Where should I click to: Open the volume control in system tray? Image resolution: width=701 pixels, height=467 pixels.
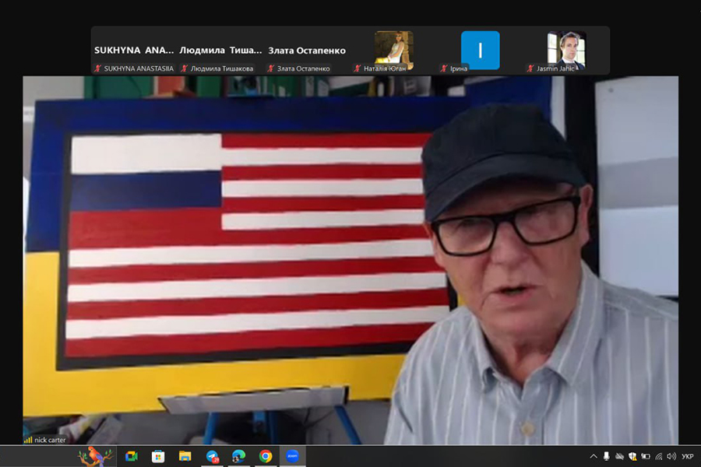point(671,456)
